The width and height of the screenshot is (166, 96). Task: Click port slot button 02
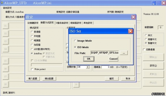click(5, 34)
